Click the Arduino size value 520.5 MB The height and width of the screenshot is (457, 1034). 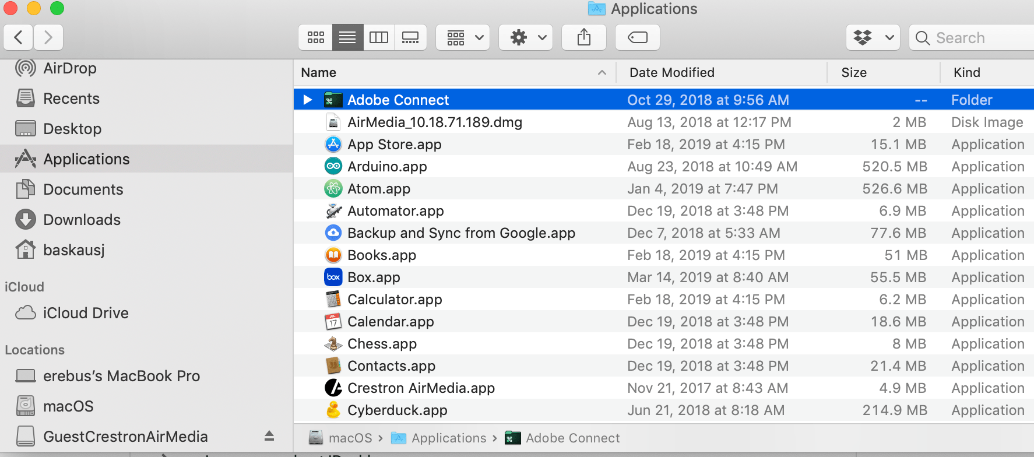(x=895, y=167)
